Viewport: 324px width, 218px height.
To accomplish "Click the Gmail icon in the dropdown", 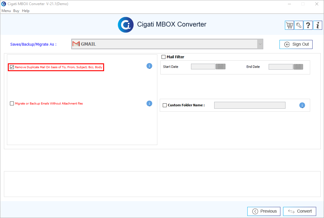I will click(76, 44).
